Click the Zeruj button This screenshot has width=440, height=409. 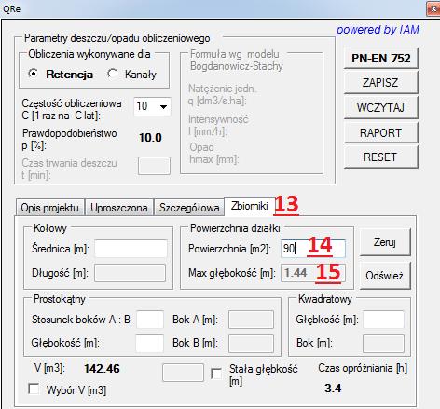tap(385, 242)
